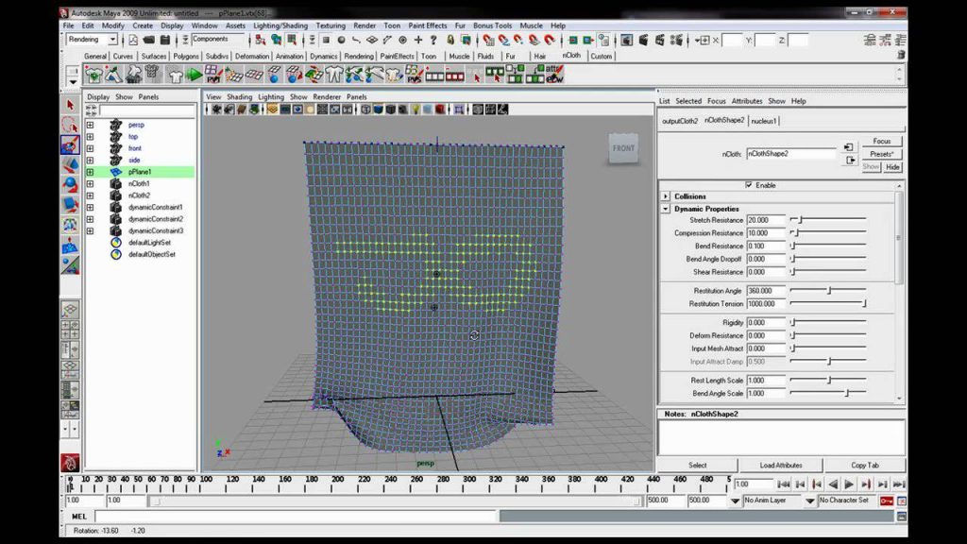Image resolution: width=967 pixels, height=544 pixels.
Task: Toggle viewport grid display icon
Action: point(273,110)
